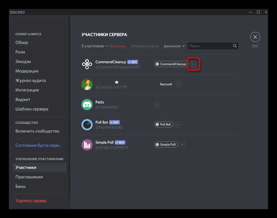Select Участники in the sidebar
Image resolution: width=277 pixels, height=218 pixels.
(40, 167)
